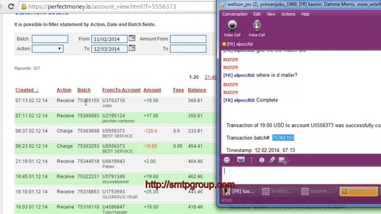Click the Amount To input field

click(x=188, y=49)
